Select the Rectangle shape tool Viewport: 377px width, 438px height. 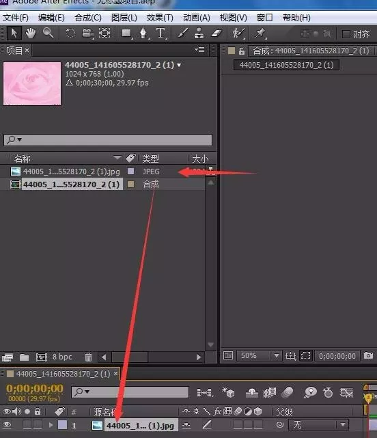[127, 33]
